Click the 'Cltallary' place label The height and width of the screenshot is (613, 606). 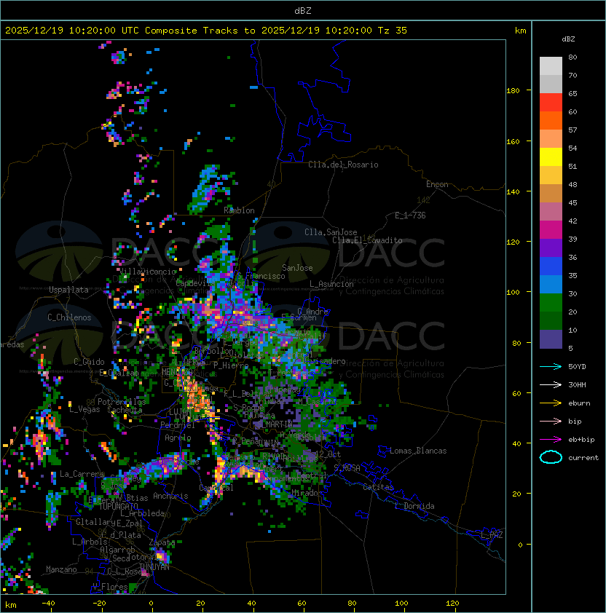(x=95, y=522)
